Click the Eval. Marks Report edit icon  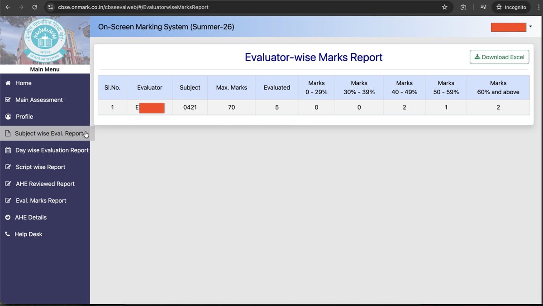pyautogui.click(x=8, y=200)
